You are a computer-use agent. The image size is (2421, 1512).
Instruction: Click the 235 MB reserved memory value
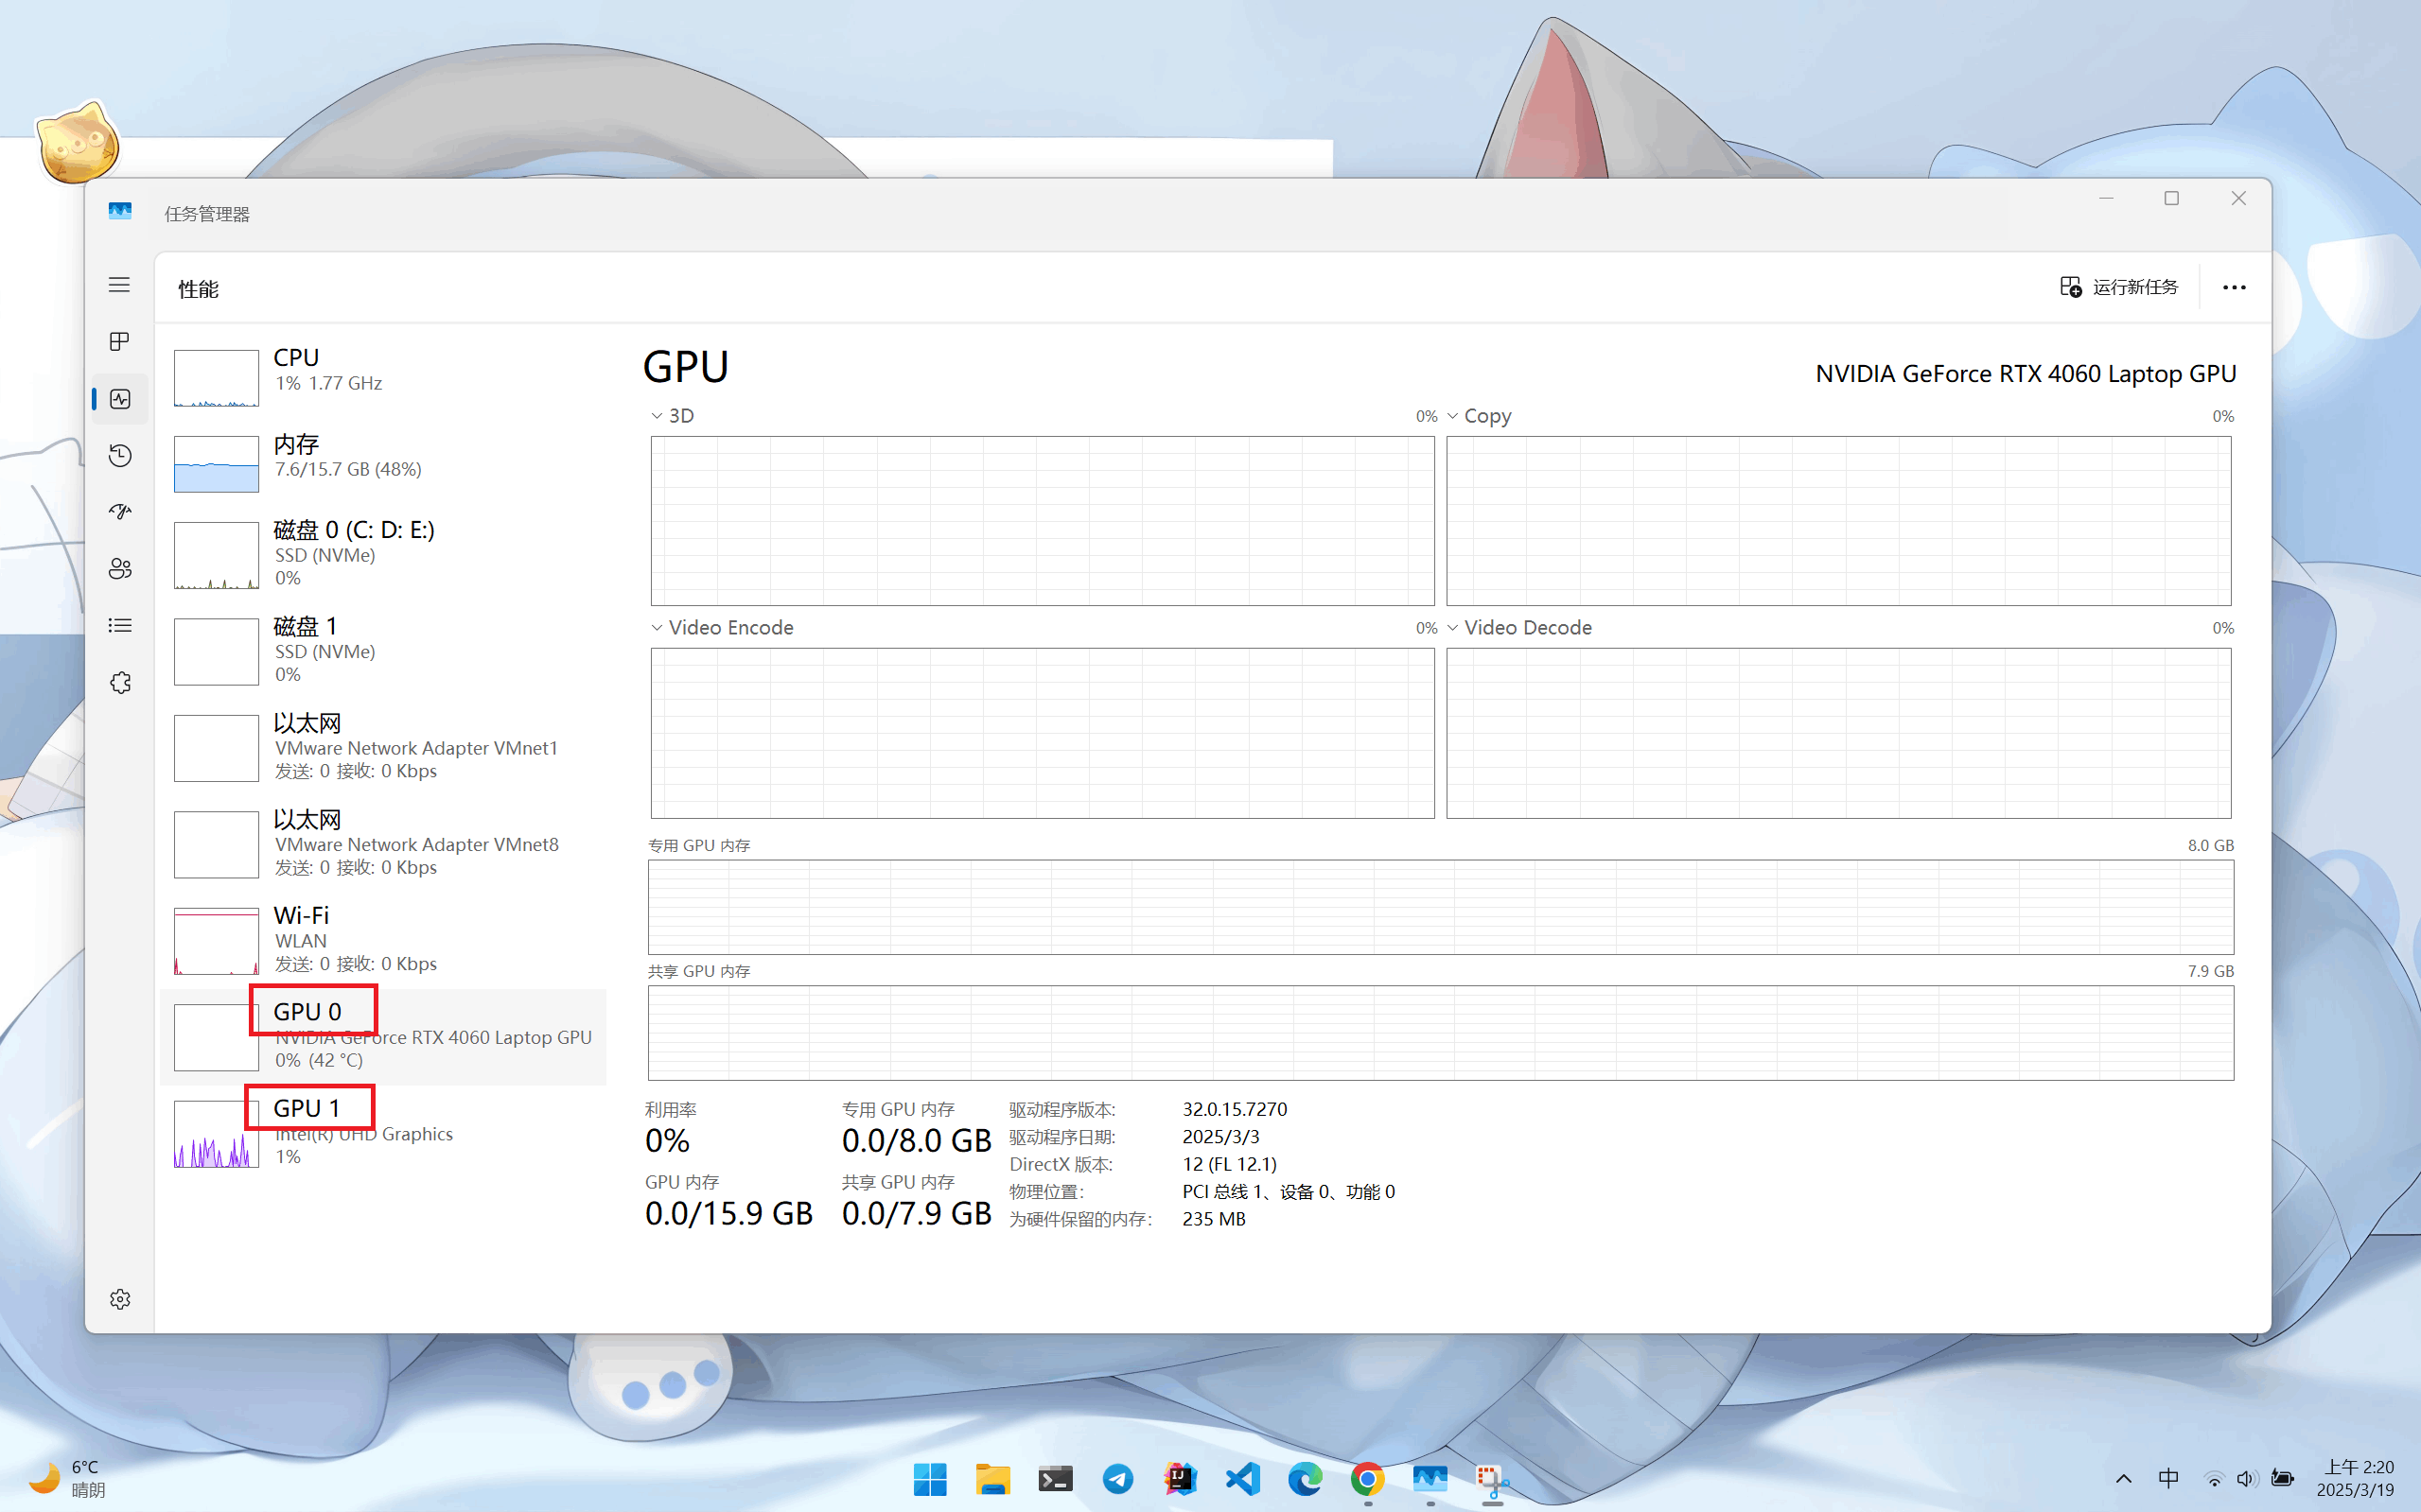coord(1214,1219)
